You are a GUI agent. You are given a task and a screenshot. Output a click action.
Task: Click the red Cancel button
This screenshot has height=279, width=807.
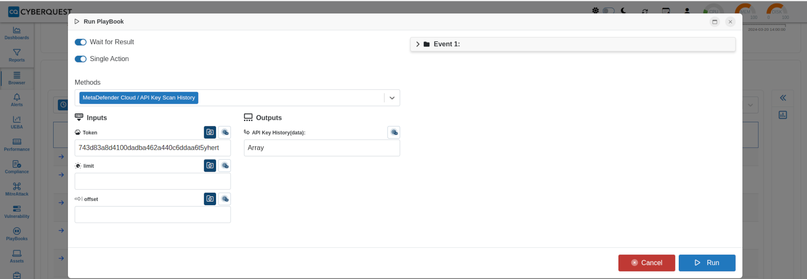(x=647, y=263)
